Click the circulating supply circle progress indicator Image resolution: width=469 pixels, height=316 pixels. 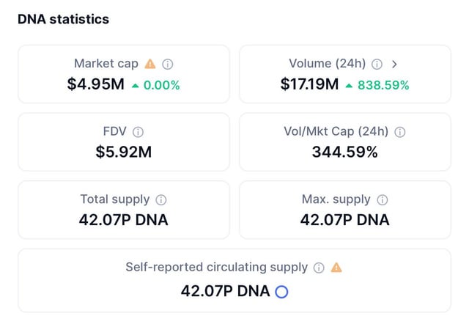click(281, 291)
